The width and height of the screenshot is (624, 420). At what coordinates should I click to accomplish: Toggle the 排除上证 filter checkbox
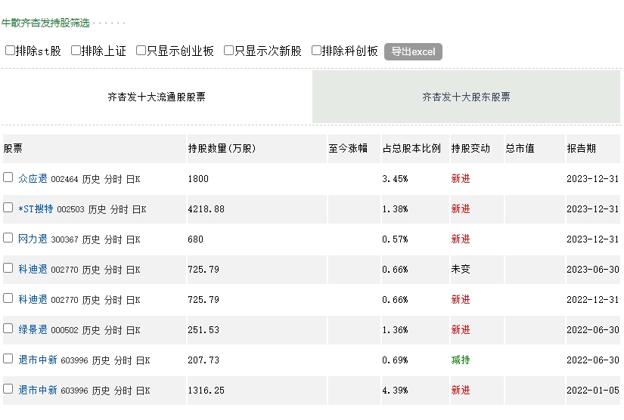[76, 51]
